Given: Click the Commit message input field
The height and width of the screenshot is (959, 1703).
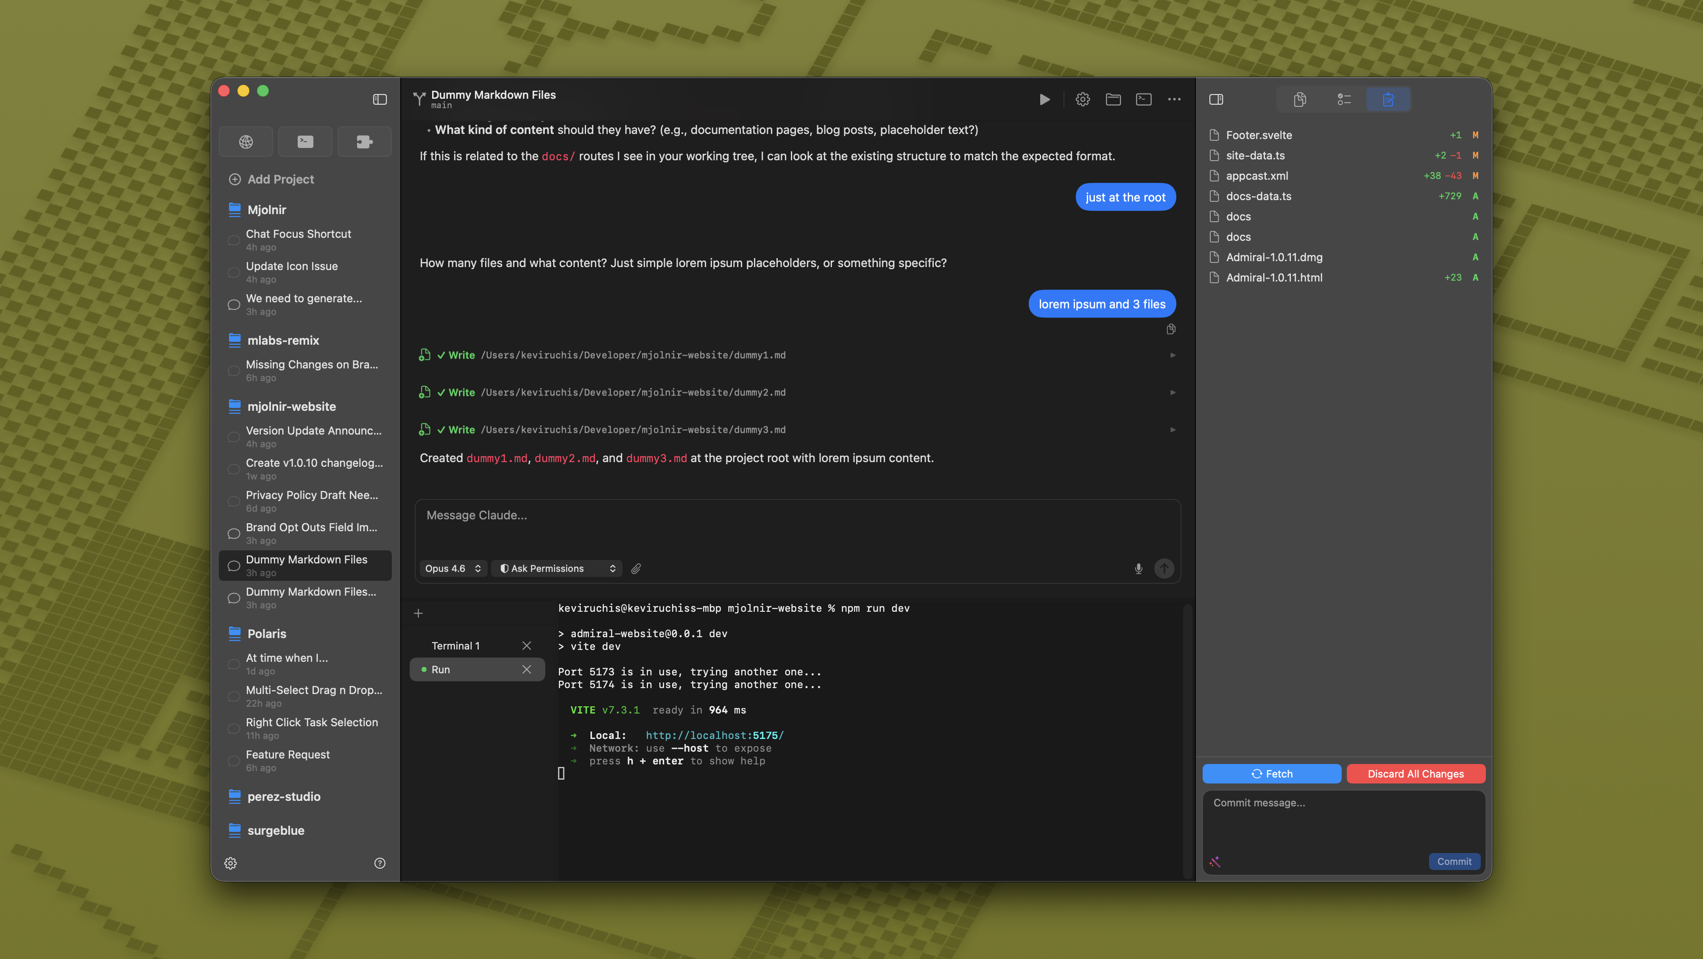Looking at the screenshot, I should click(x=1342, y=823).
